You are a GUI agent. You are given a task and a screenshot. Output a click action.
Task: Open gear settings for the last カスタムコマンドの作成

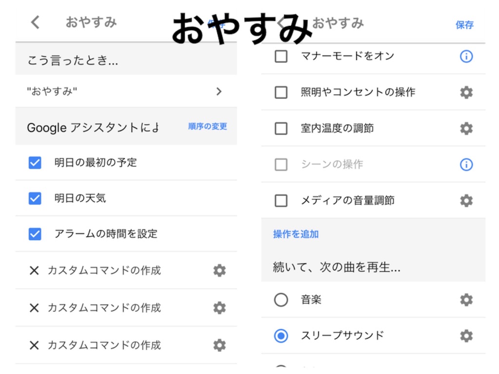[x=219, y=345]
